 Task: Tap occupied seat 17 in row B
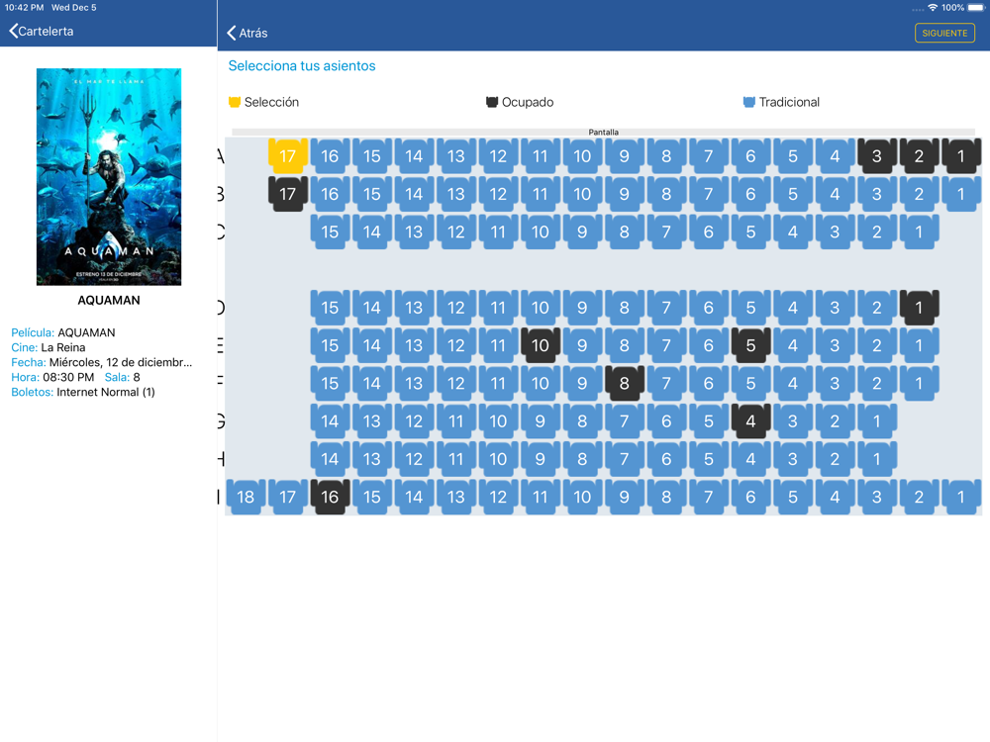[288, 194]
